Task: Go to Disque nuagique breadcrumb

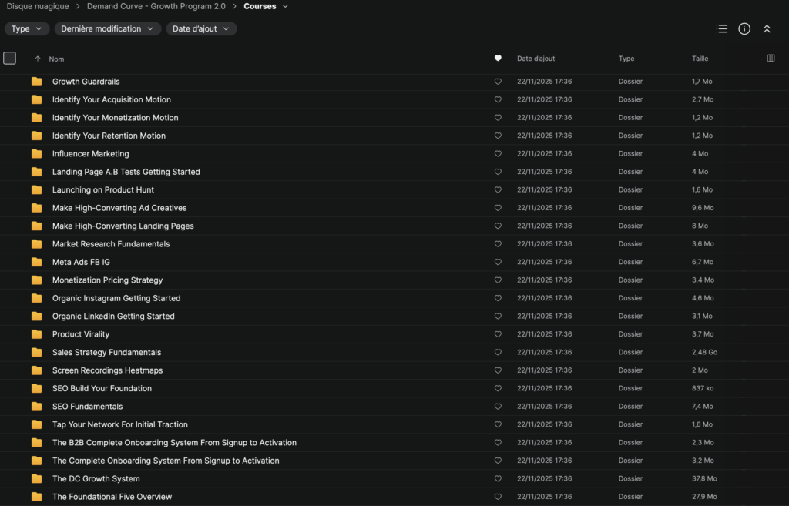Action: point(38,7)
